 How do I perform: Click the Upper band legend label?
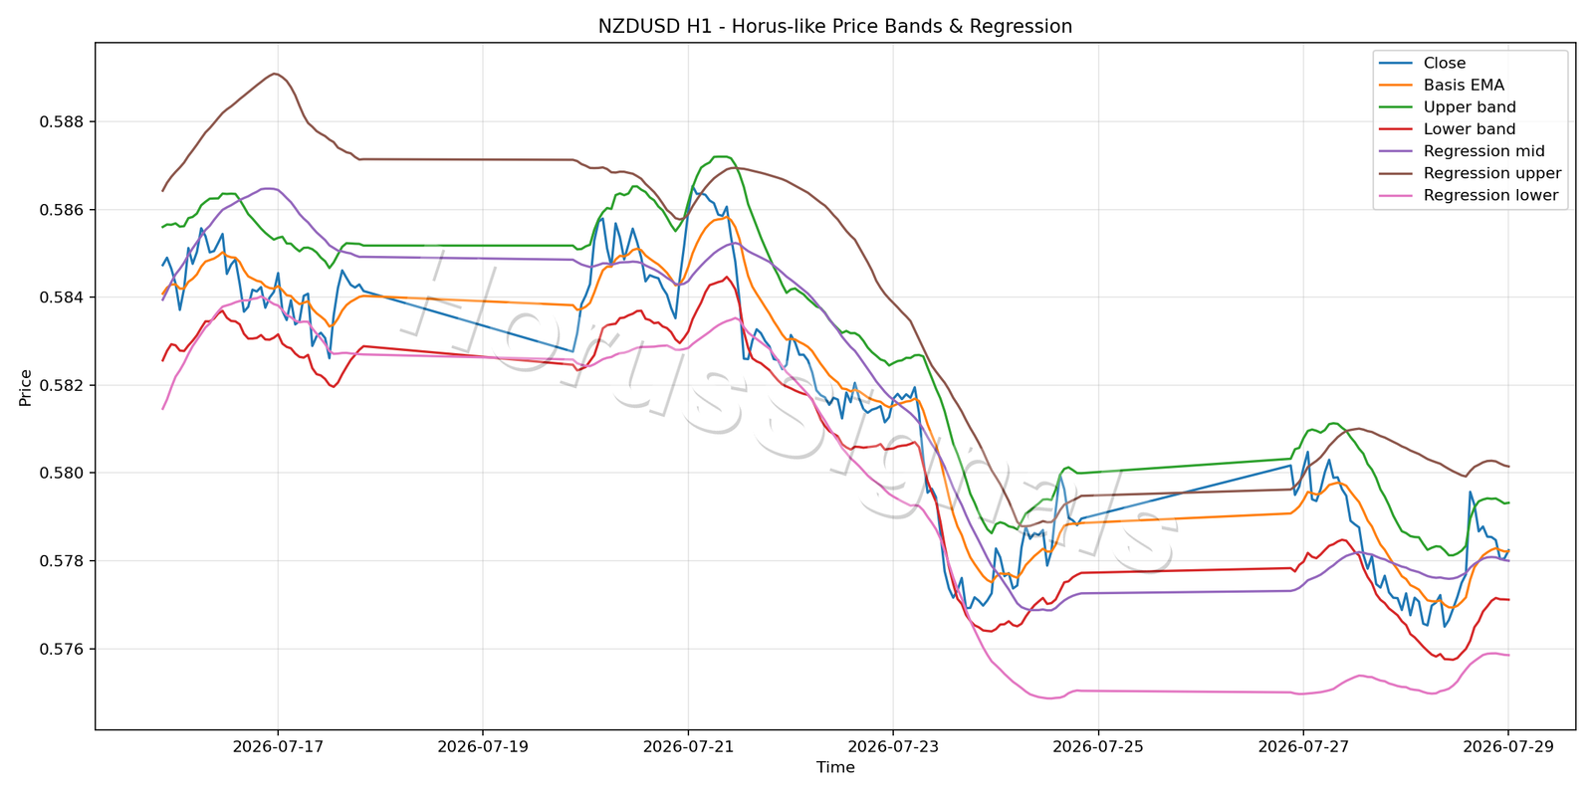[1470, 107]
